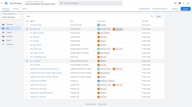Image resolution: width=192 pixels, height=107 pixels.
Task: Open the Pinterest Tag - Checkout(Purchase) tag
Action: (41, 93)
